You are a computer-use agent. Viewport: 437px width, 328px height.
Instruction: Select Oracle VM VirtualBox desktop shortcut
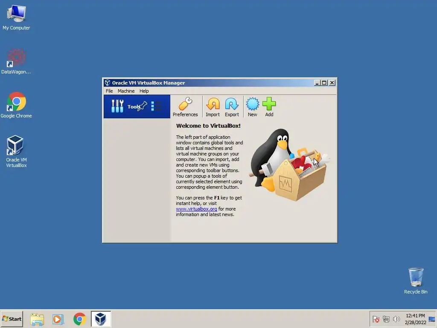coord(16,152)
